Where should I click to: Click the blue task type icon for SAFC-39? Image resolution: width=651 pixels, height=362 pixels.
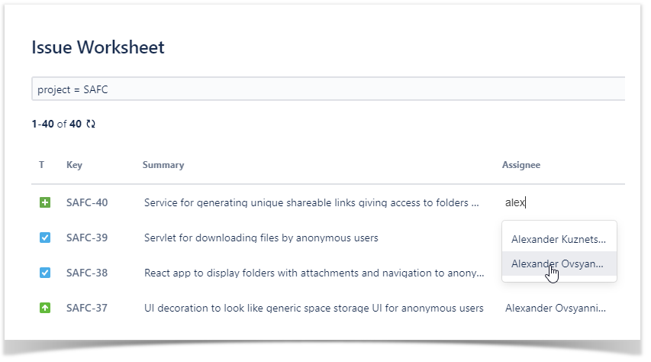coord(45,238)
